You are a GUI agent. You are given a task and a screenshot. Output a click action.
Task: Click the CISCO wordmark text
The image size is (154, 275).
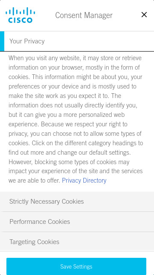point(20,20)
